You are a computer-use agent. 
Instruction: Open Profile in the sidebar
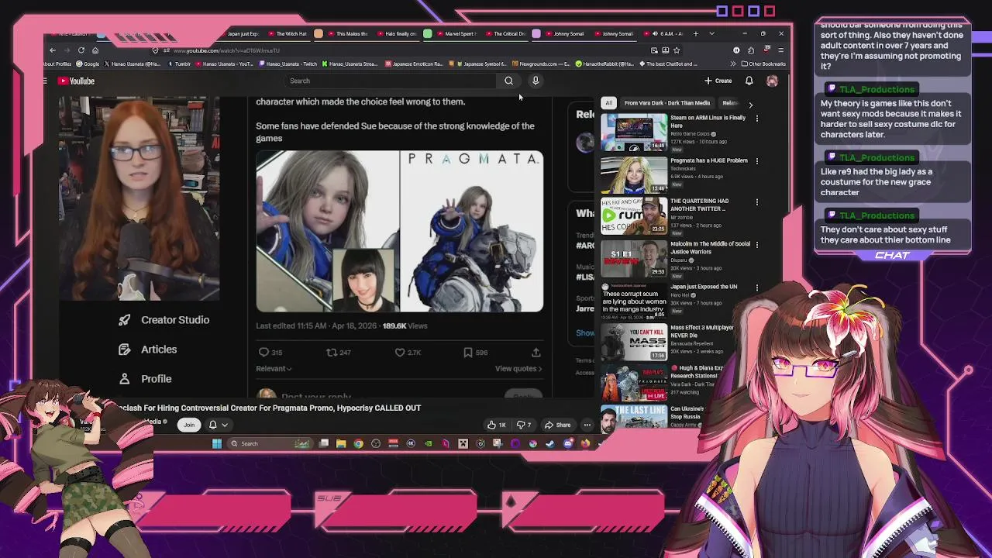coord(145,379)
